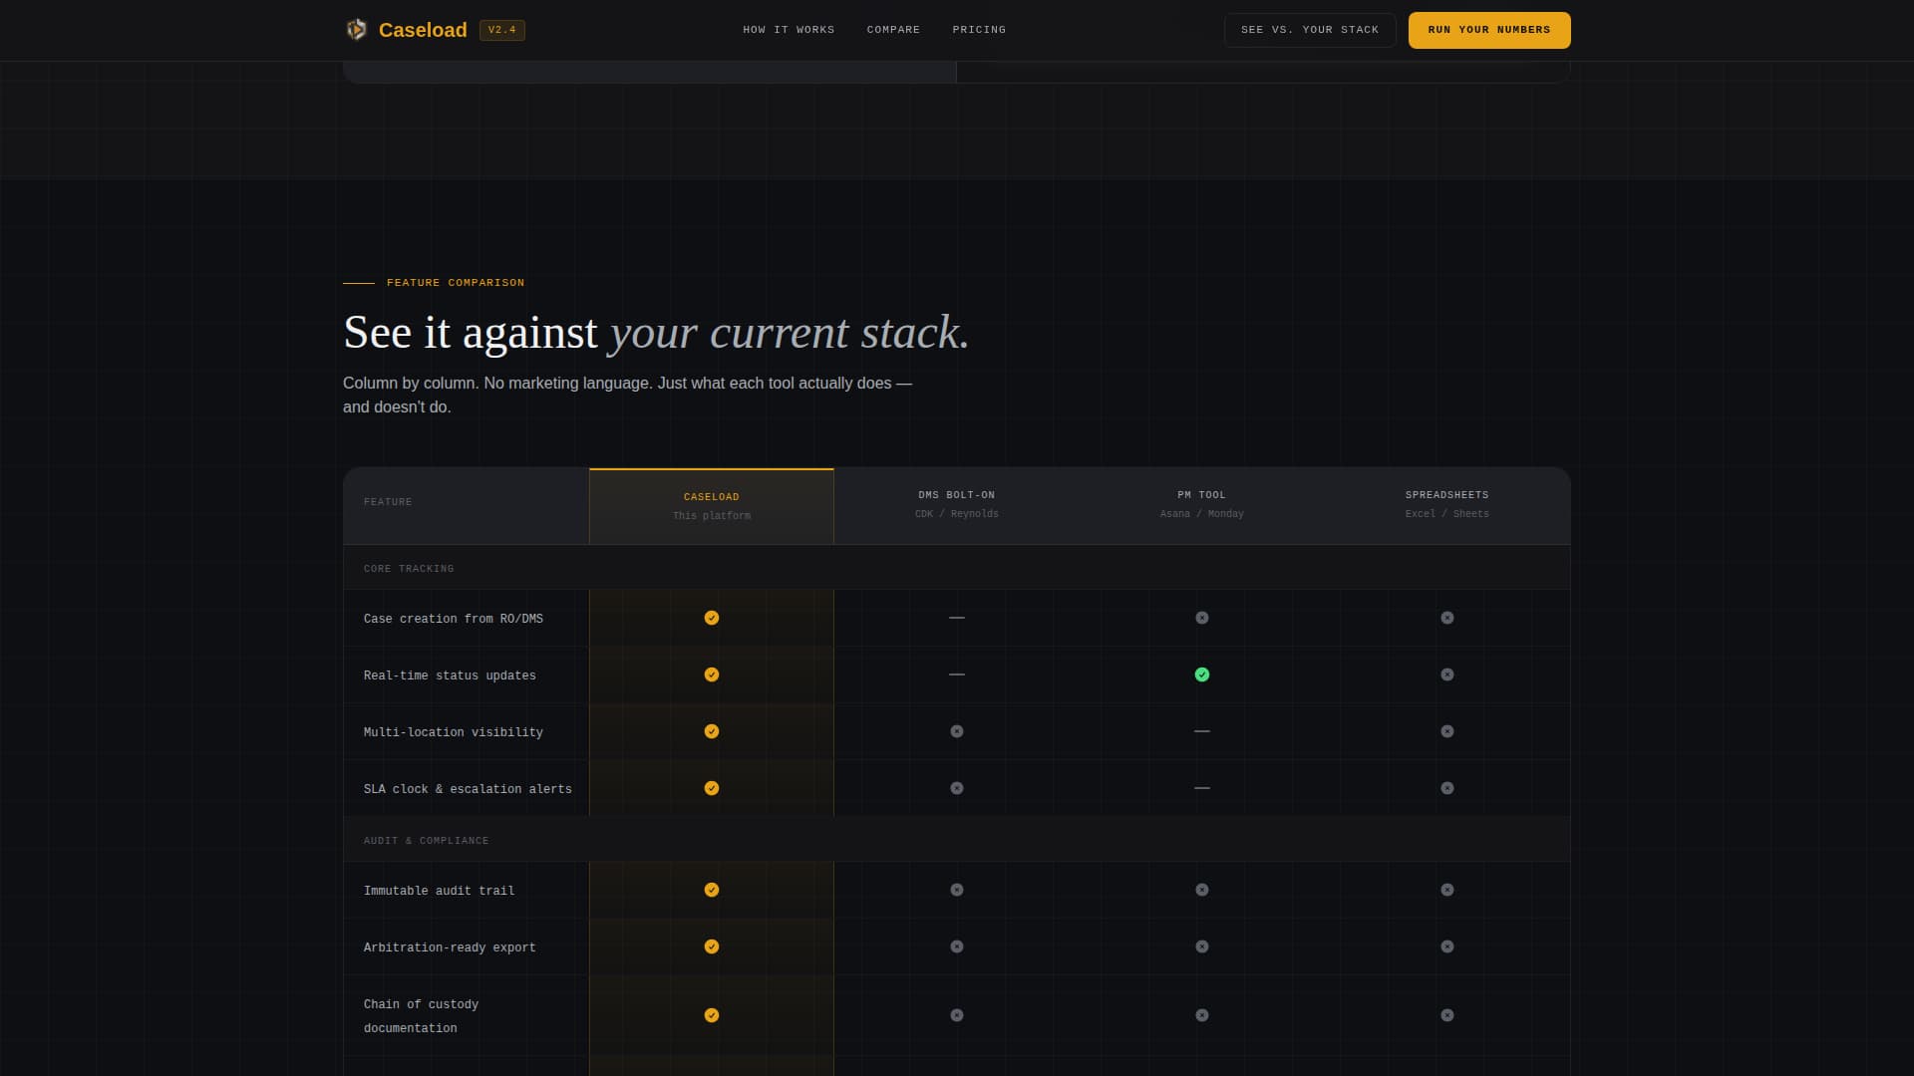Click Caseload check for SLA clock & escalation alerts
Viewport: 1914px width, 1076px height.
(x=712, y=788)
